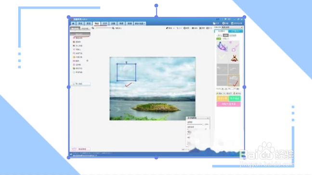Open the combo box atop the sticker panel

(x=232, y=27)
